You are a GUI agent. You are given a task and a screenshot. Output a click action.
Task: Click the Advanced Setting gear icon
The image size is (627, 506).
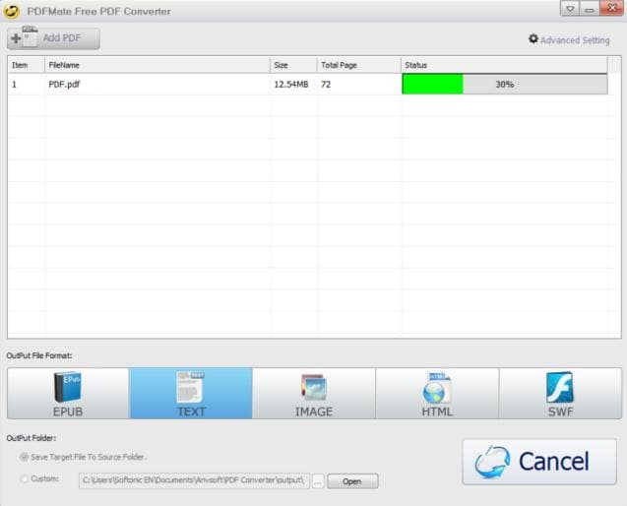[x=533, y=38]
